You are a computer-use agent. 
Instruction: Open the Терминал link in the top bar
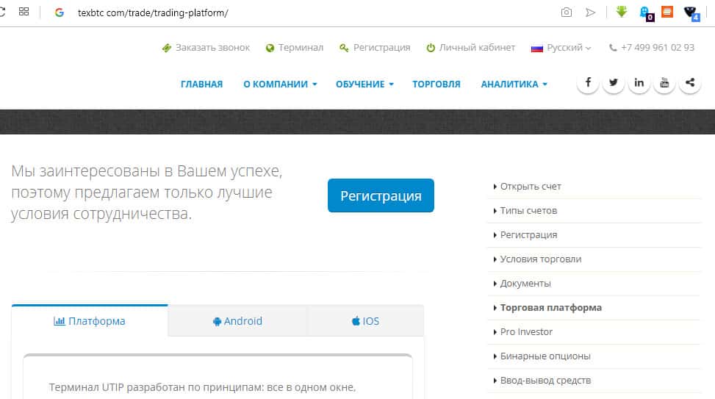point(301,48)
